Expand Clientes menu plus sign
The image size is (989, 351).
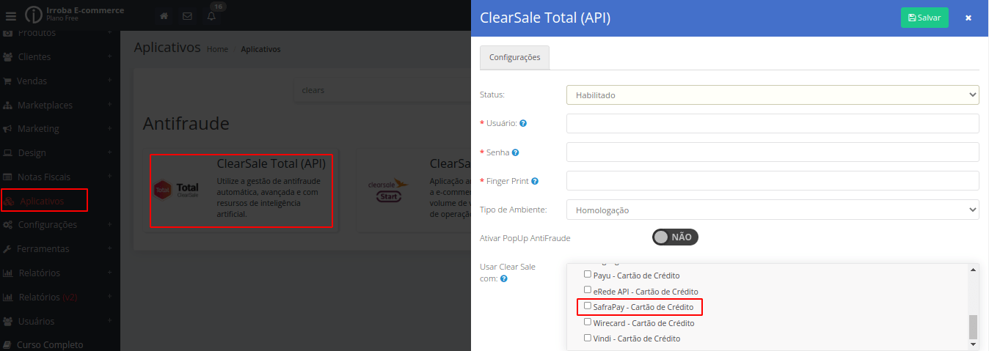(109, 56)
